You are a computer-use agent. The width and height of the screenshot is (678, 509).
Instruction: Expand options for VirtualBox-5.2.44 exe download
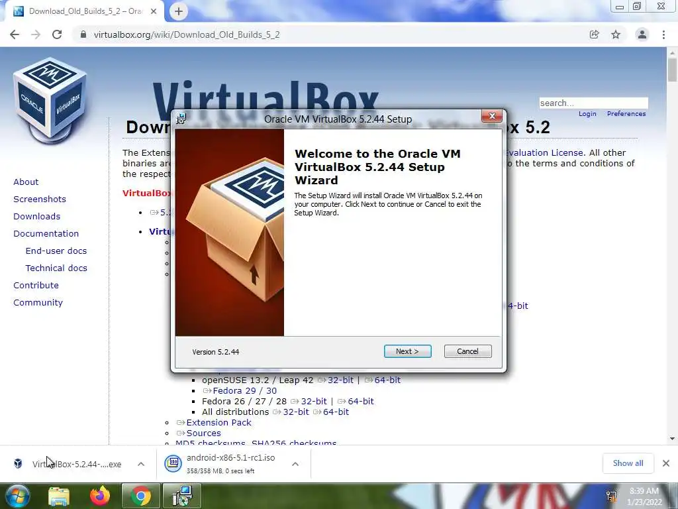click(x=141, y=464)
